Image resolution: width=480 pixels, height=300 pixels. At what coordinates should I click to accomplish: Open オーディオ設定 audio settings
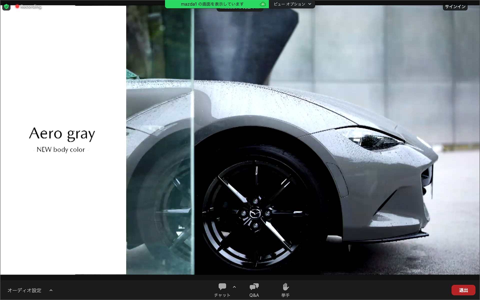(24, 290)
